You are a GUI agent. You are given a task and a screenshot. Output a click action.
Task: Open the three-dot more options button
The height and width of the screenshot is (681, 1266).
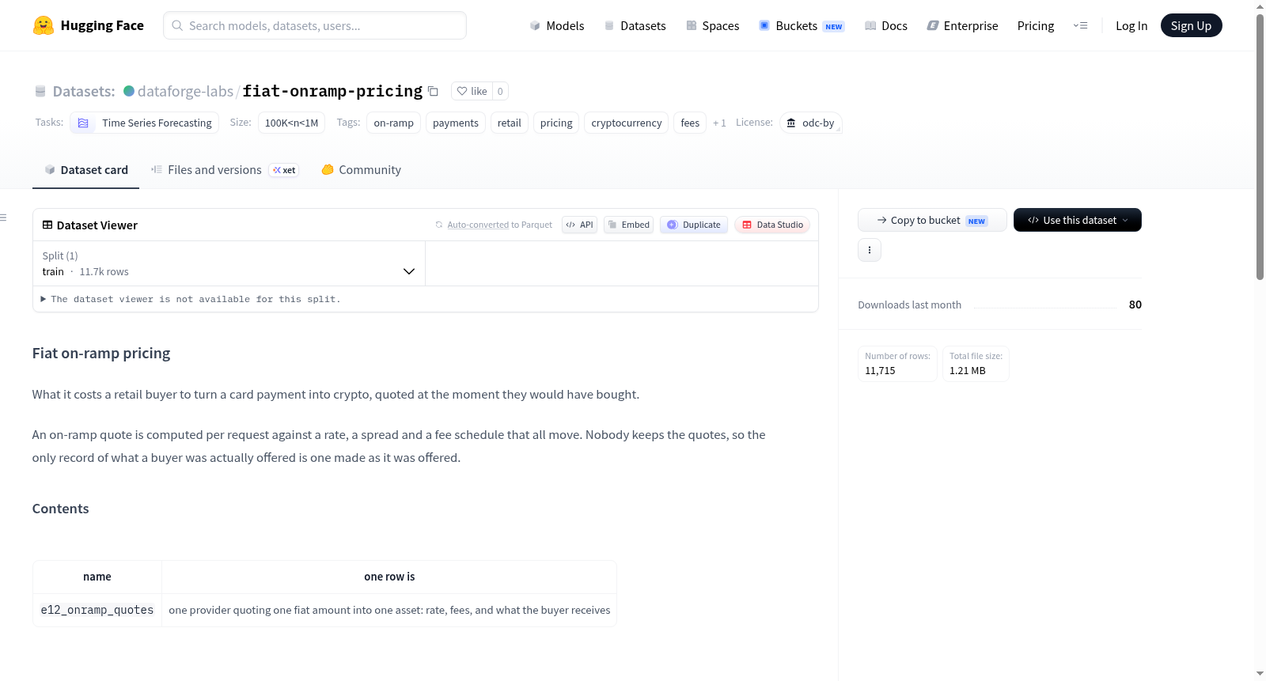(870, 250)
